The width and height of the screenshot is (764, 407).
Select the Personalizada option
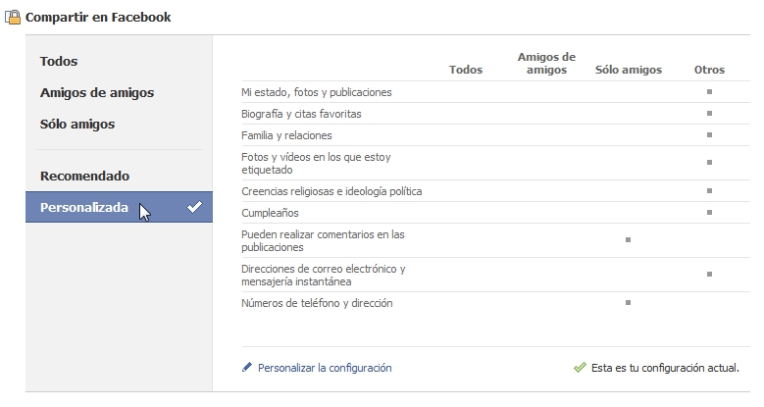pos(84,207)
